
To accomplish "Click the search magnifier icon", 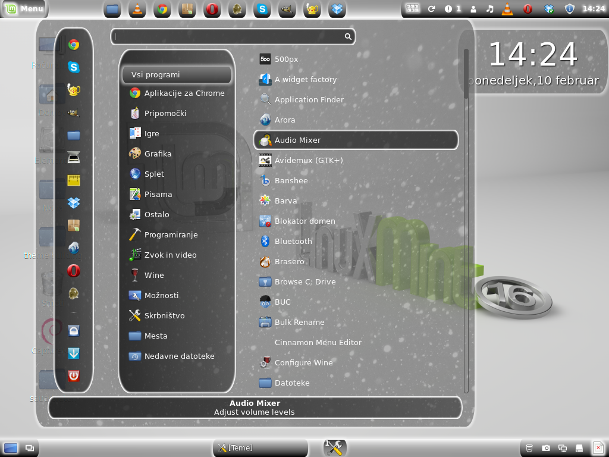I will click(x=348, y=36).
